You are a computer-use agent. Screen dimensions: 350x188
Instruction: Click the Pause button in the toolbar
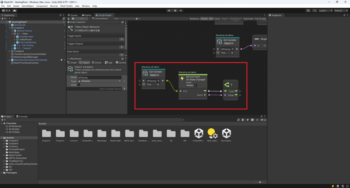point(175,10)
